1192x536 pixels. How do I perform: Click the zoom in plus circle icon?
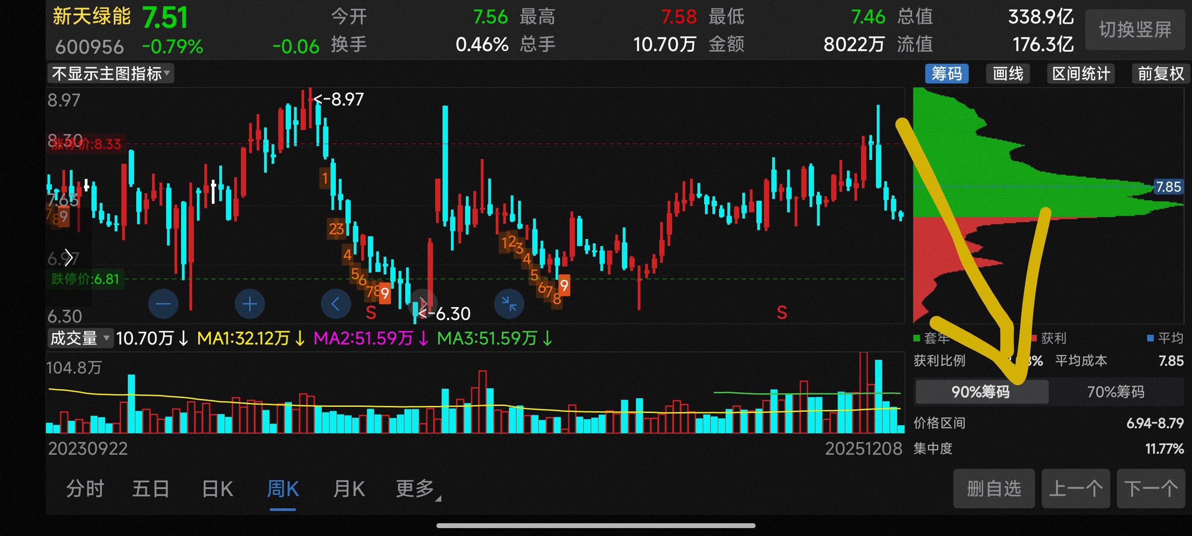click(249, 304)
